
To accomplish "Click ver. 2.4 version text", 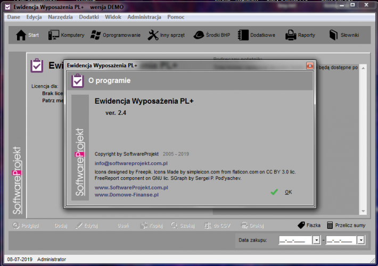I will [116, 113].
